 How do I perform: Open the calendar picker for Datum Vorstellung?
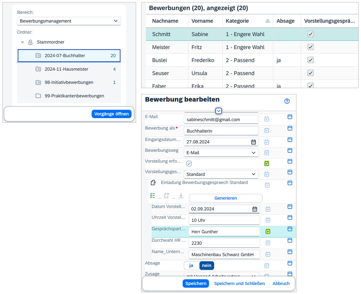[255, 209]
